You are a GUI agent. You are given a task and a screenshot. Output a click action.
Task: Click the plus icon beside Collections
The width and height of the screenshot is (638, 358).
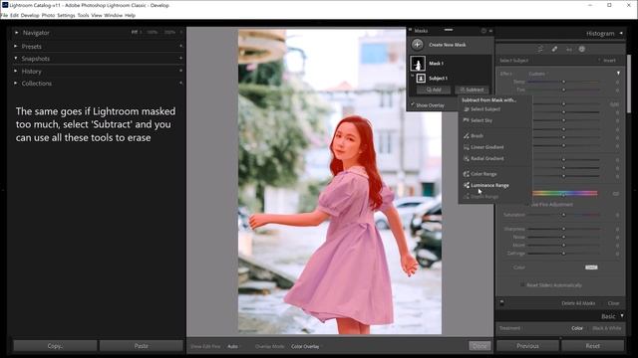point(180,84)
